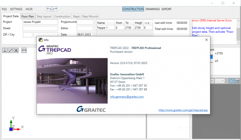Click the 'Name' column header
The height and width of the screenshot is (140, 241).
105,23
